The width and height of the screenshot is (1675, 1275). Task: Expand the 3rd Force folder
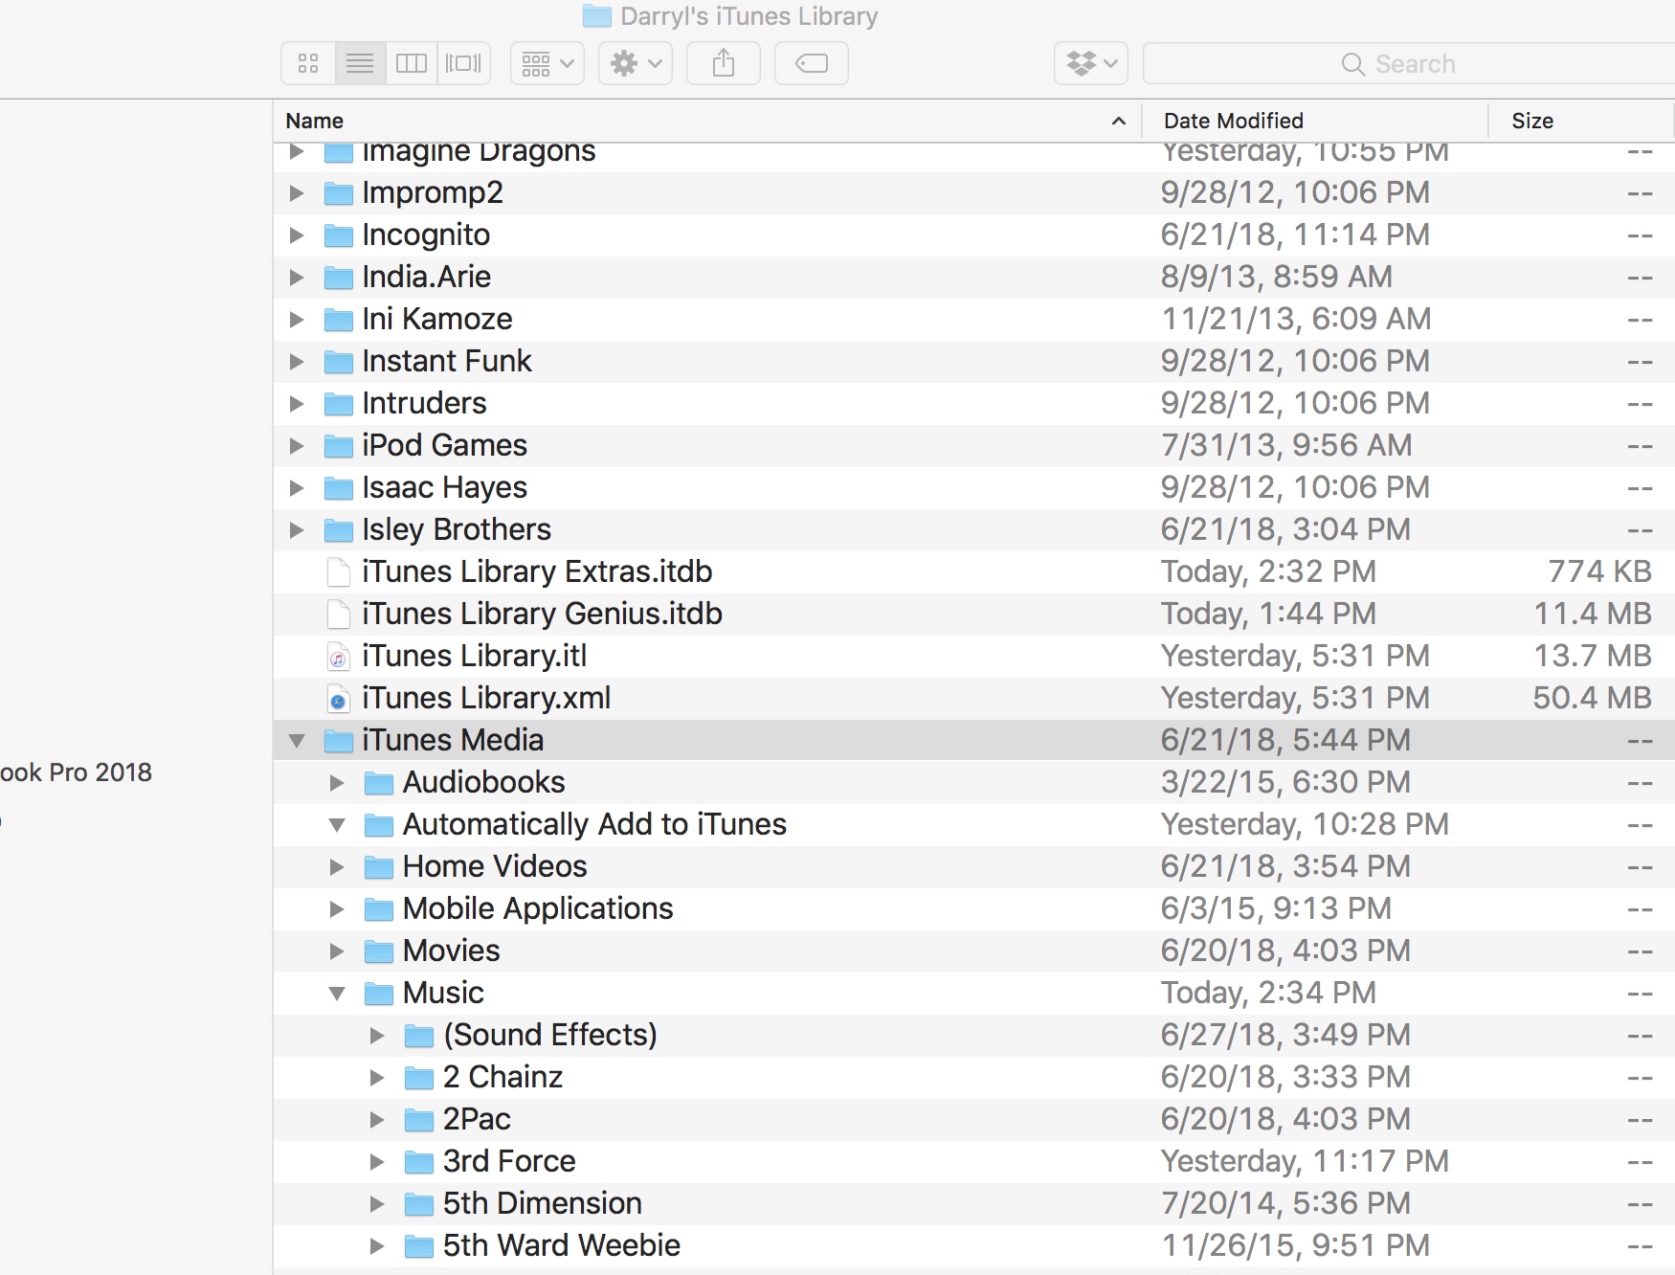tap(377, 1162)
